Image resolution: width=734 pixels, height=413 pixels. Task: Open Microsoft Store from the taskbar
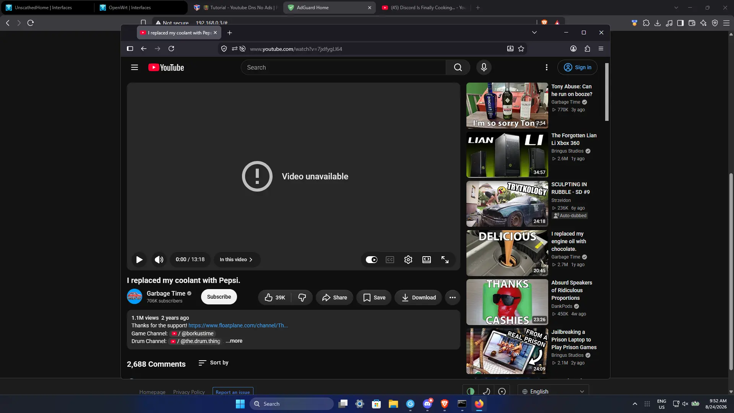point(377,404)
